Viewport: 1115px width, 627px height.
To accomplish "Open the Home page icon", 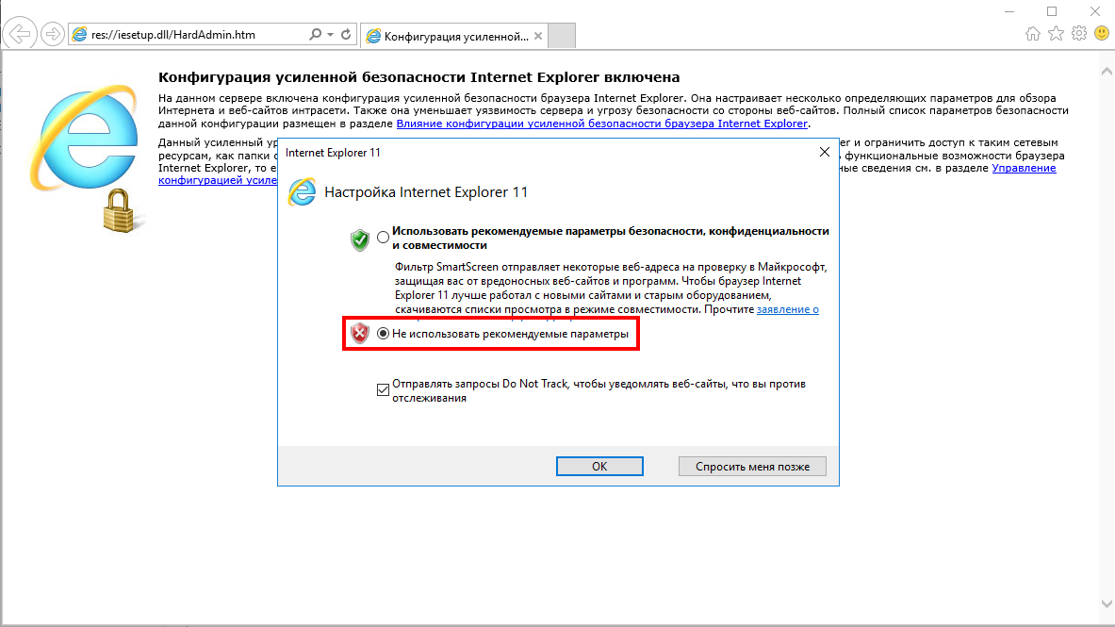I will (1035, 32).
